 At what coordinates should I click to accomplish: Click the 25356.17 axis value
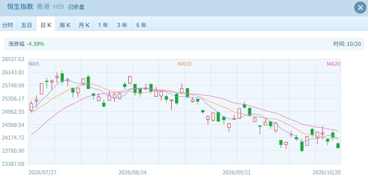coord(13,98)
